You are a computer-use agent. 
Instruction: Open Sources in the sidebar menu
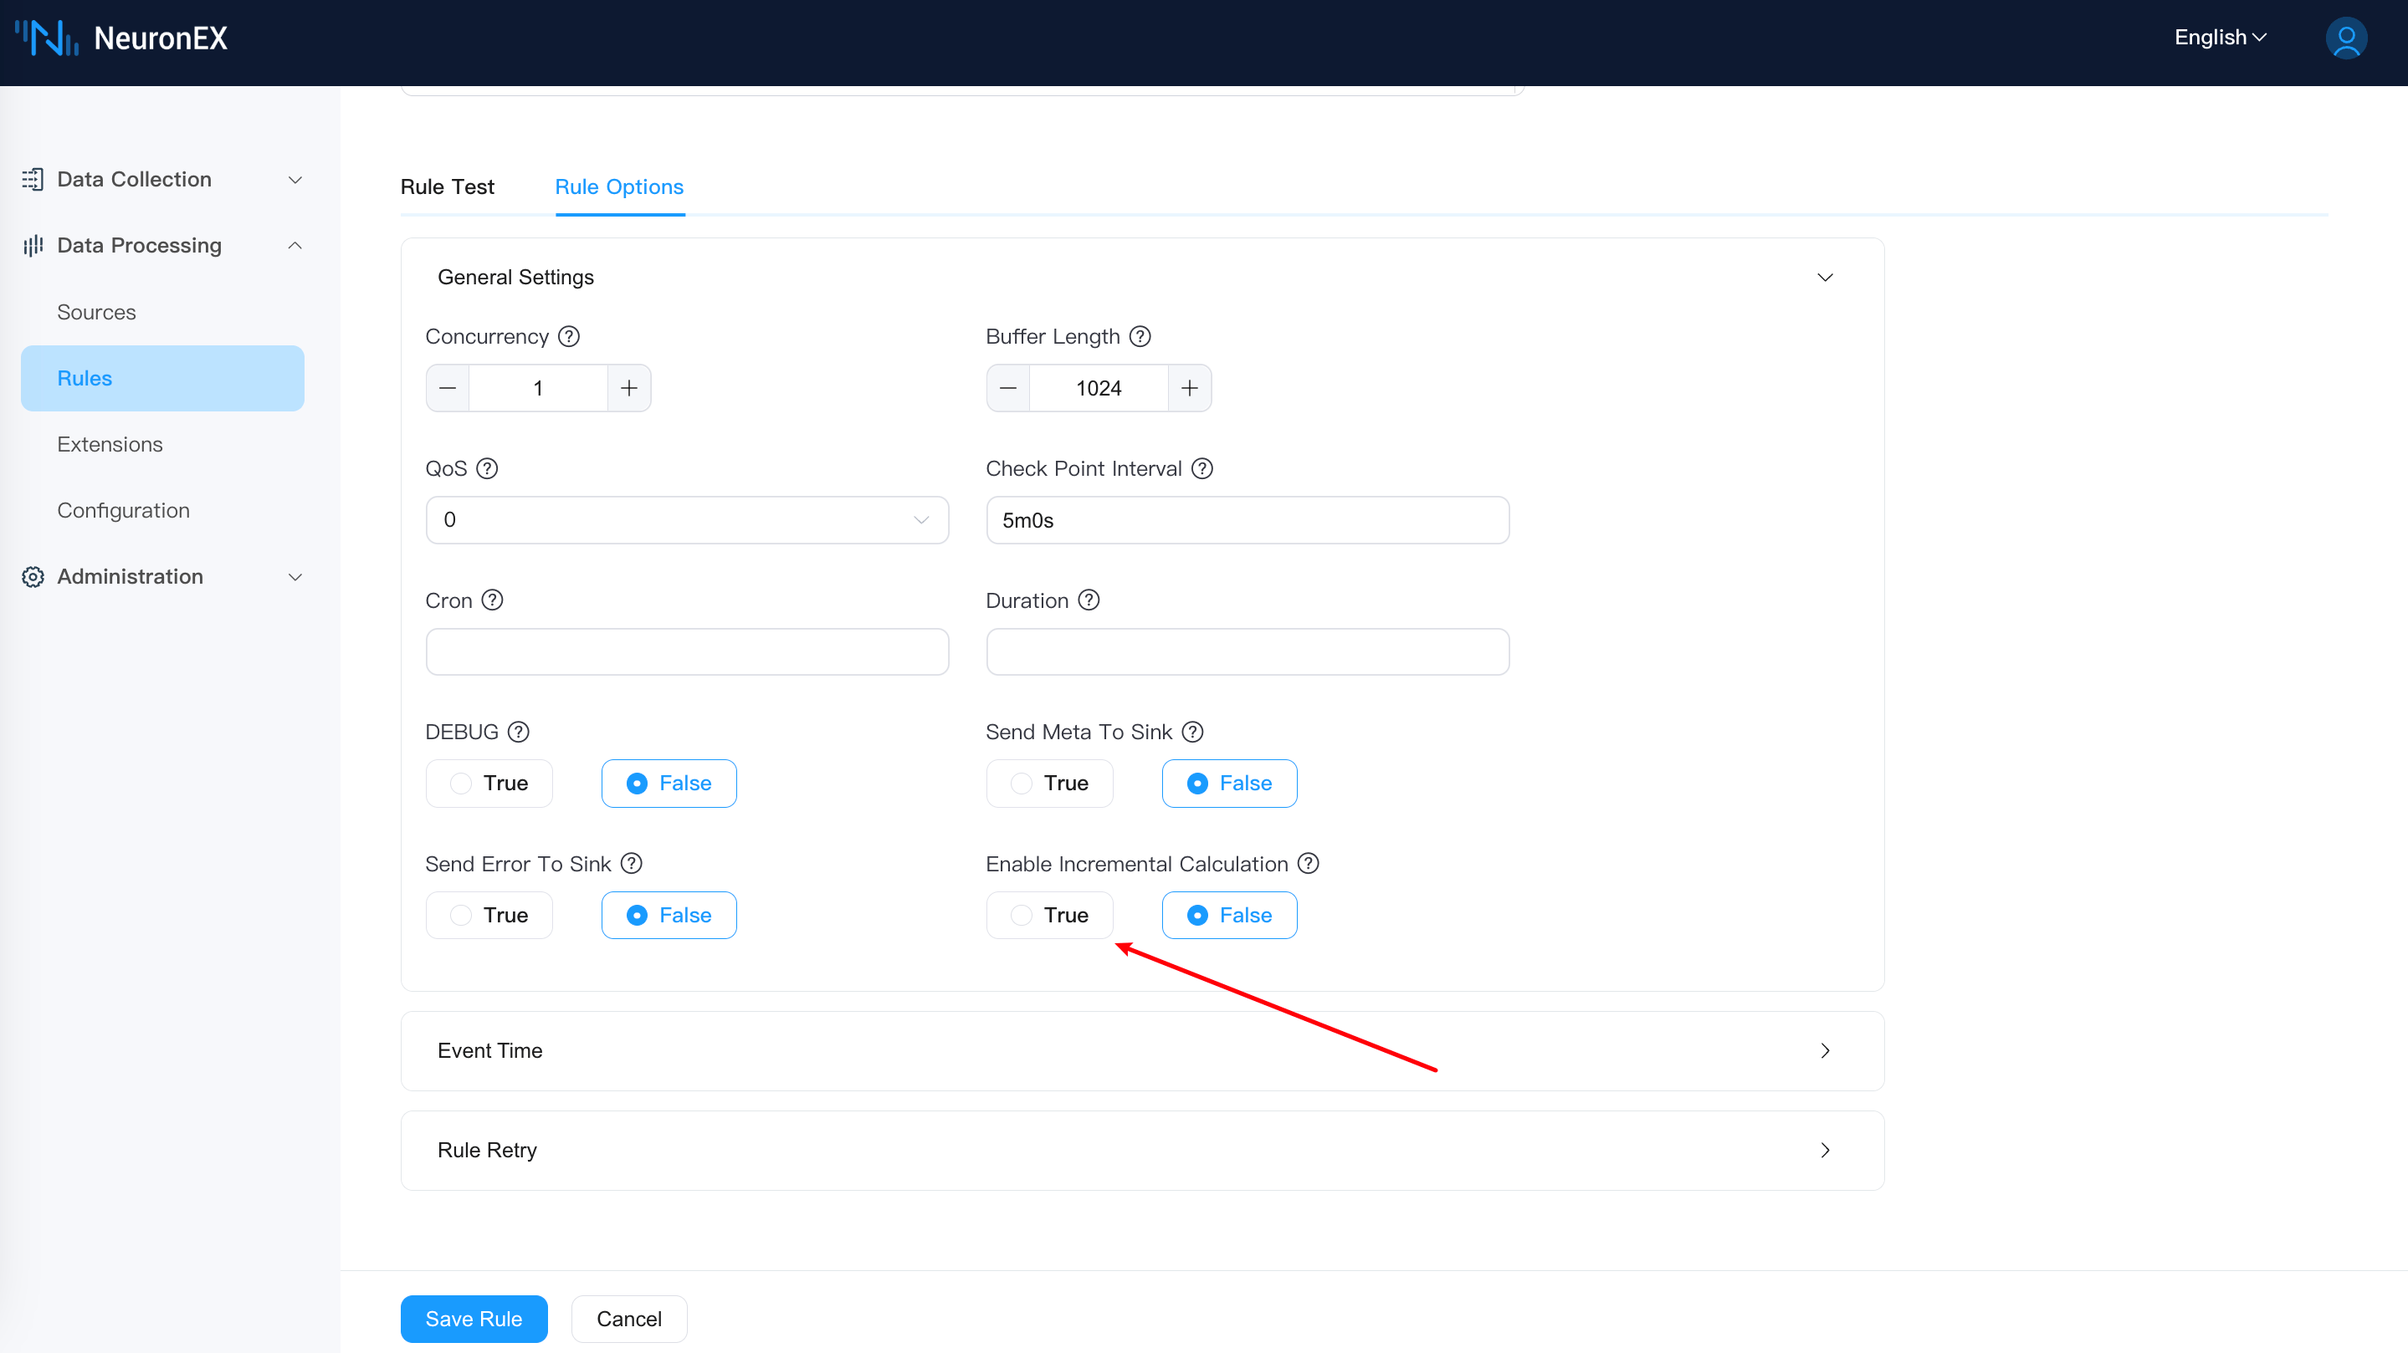click(x=96, y=312)
